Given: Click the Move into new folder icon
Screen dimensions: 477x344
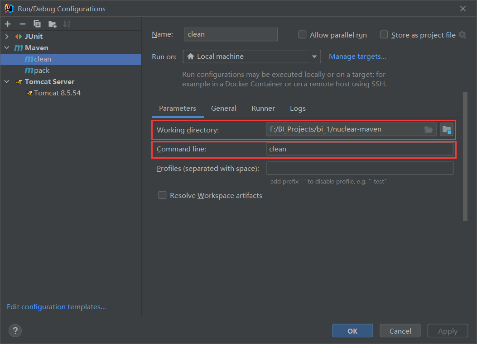Looking at the screenshot, I should (x=53, y=24).
